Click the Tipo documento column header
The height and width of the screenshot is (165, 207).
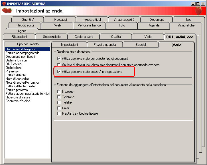(x=27, y=44)
